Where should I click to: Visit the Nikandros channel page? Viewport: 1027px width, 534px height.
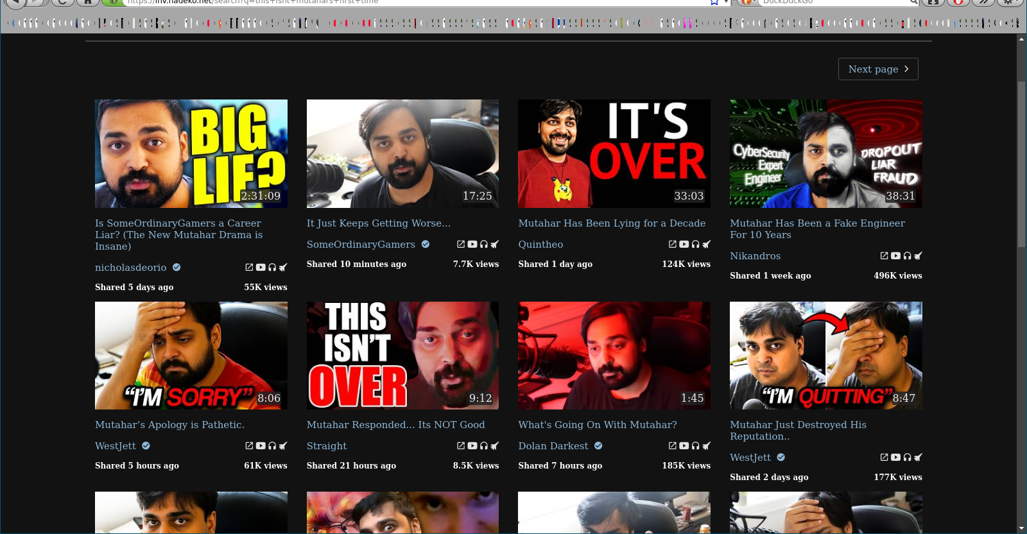[x=755, y=256]
